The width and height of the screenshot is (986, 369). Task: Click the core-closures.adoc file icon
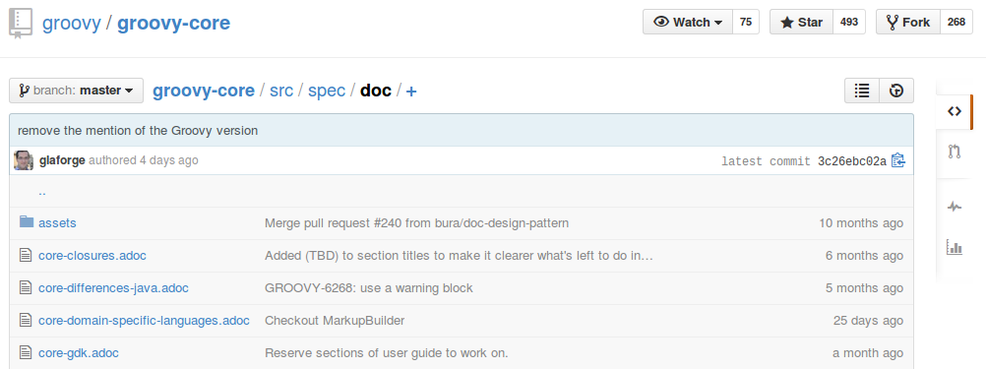coord(26,255)
